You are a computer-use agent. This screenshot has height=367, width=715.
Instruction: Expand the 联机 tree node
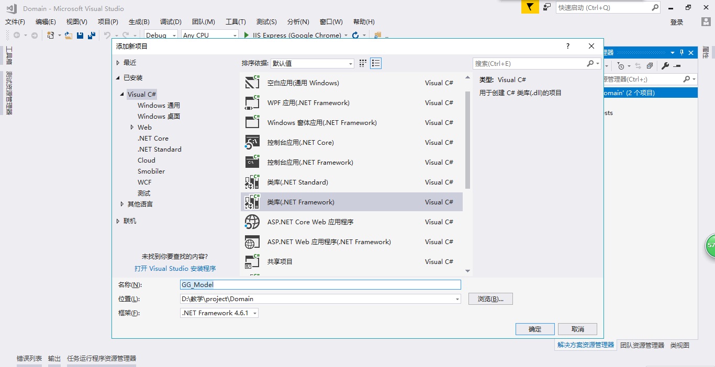point(118,221)
